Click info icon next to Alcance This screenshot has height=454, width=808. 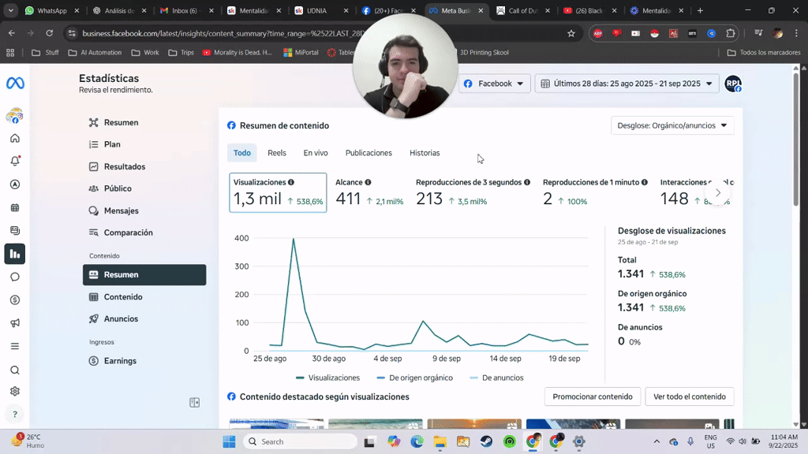[368, 182]
